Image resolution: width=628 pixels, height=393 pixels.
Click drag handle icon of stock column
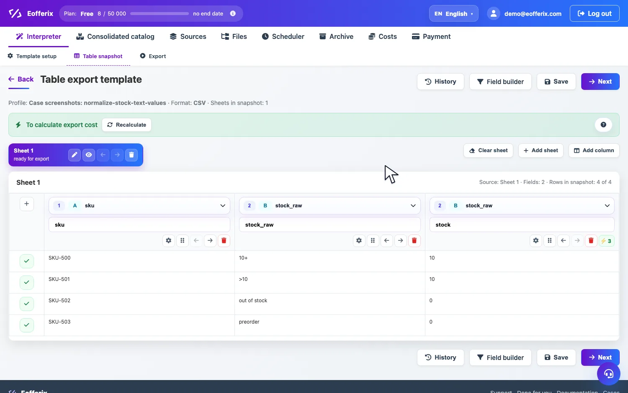click(549, 240)
